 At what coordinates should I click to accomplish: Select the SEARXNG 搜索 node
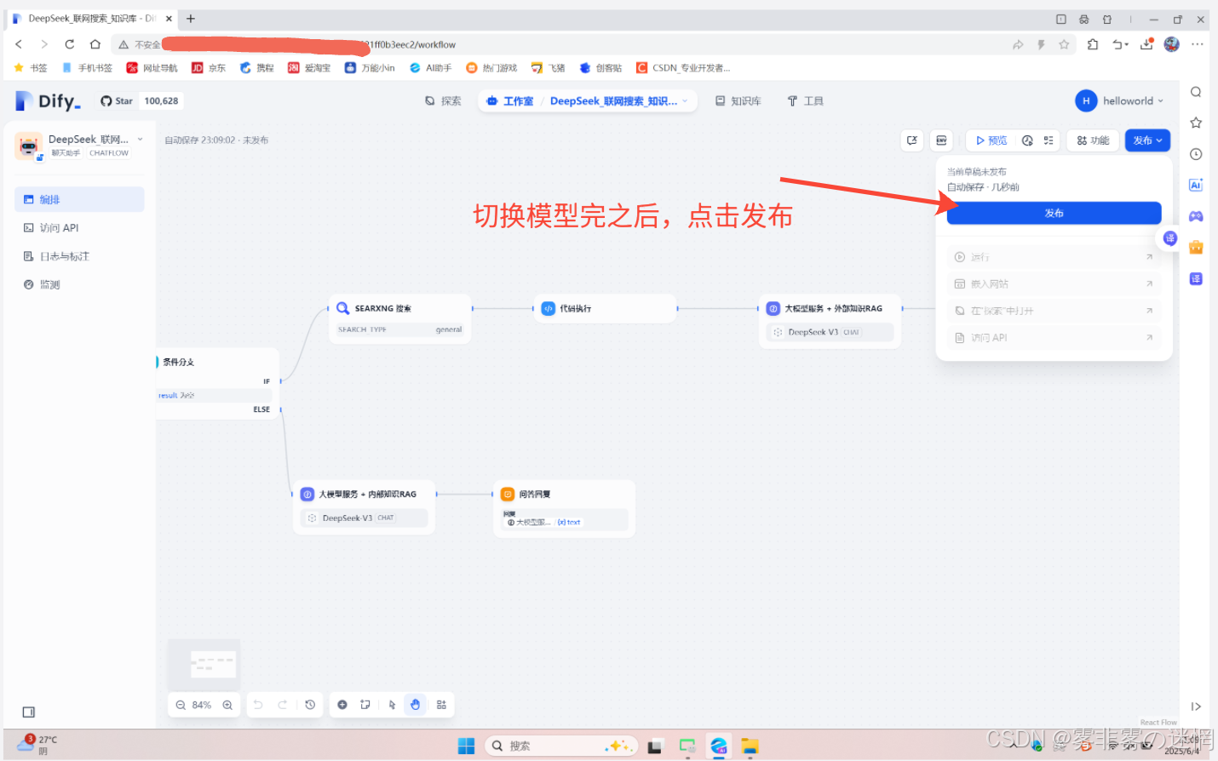click(399, 318)
